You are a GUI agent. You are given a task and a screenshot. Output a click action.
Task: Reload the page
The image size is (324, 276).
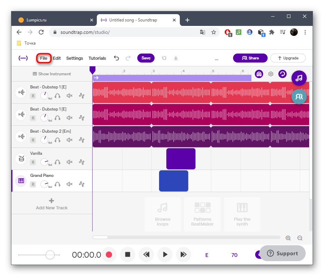[41, 32]
